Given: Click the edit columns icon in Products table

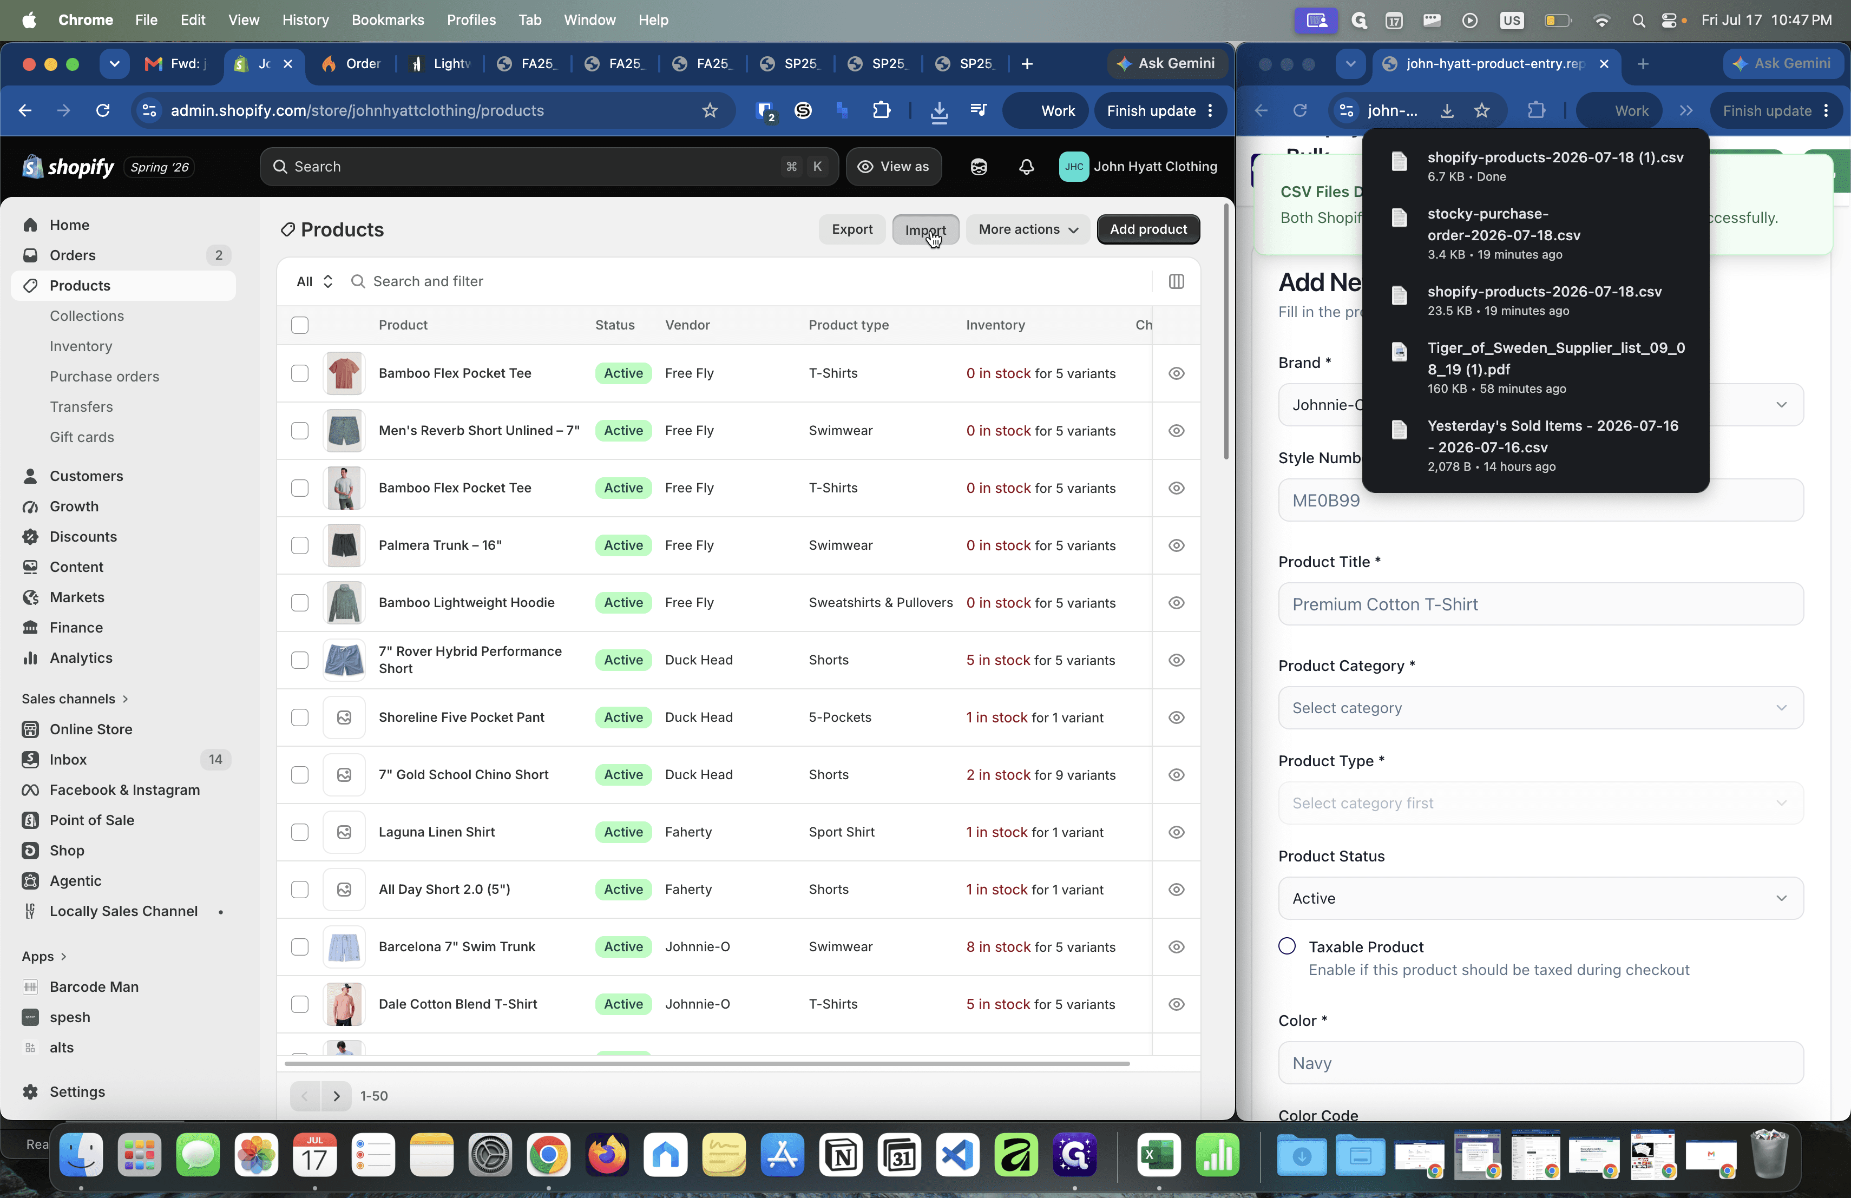Looking at the screenshot, I should [1176, 281].
